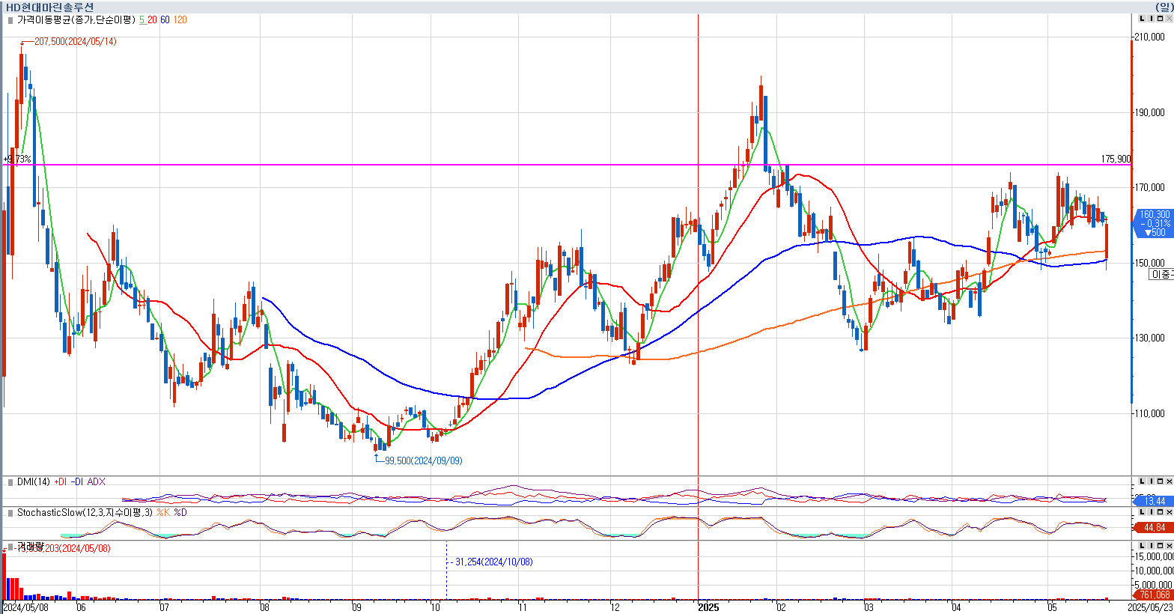The width and height of the screenshot is (1174, 614).
Task: Click the %D legend label
Action: click(180, 513)
